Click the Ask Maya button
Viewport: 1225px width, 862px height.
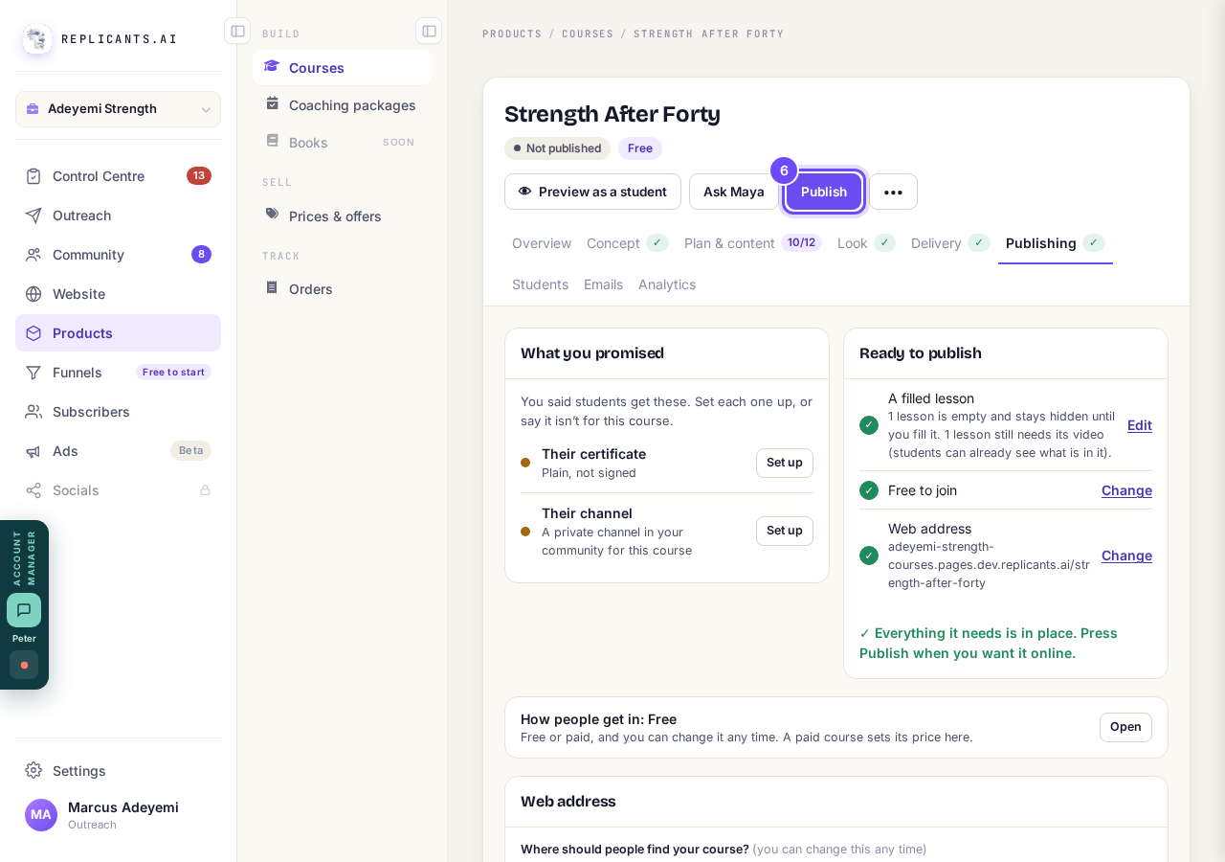[734, 192]
